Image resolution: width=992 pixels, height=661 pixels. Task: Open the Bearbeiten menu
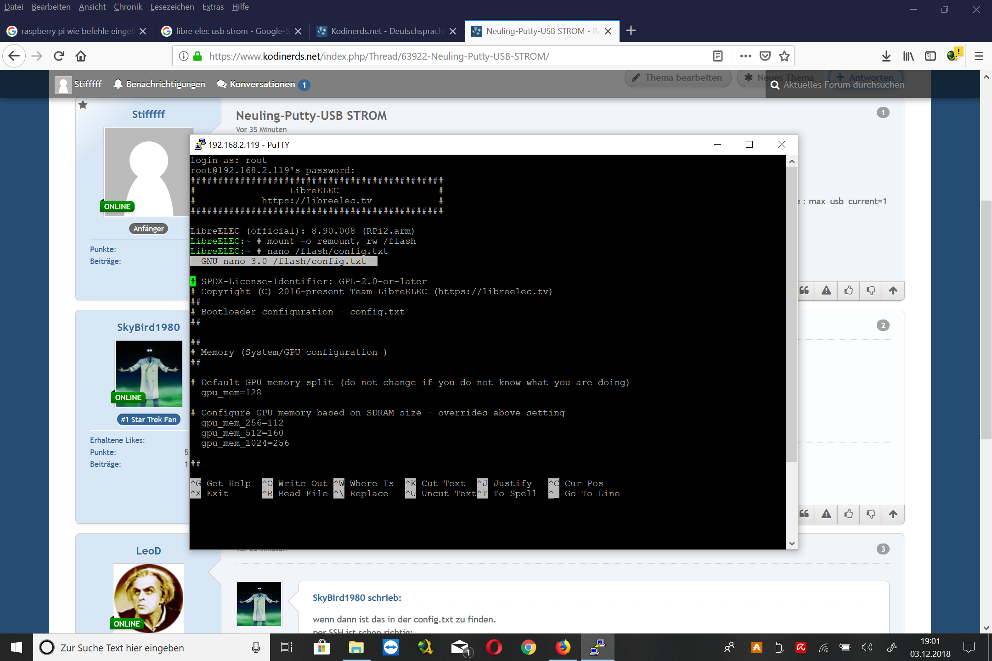pos(51,7)
